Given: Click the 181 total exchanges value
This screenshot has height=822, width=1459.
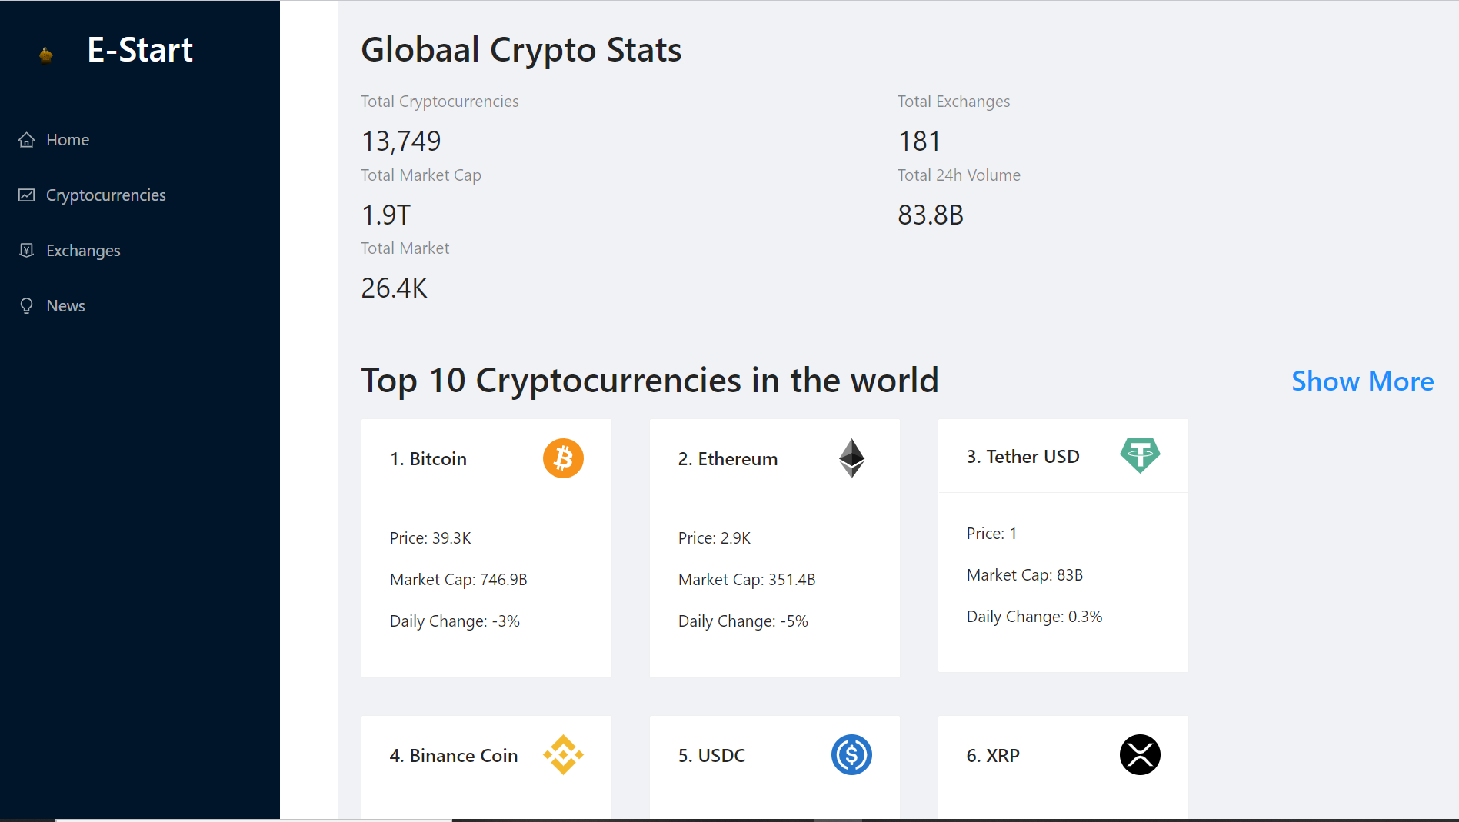Looking at the screenshot, I should pyautogui.click(x=919, y=141).
